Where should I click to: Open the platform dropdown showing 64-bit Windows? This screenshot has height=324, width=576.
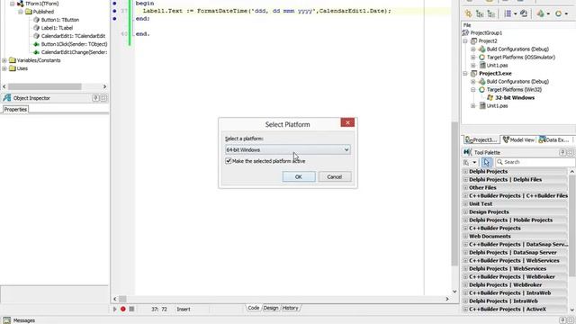[288, 150]
